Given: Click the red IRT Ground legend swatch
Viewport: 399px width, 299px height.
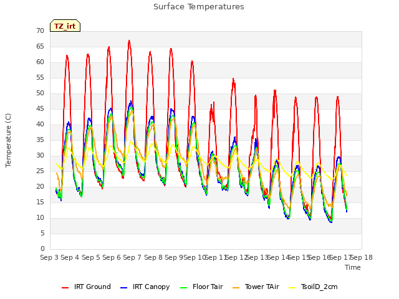Looking at the screenshot, I should coord(65,288).
